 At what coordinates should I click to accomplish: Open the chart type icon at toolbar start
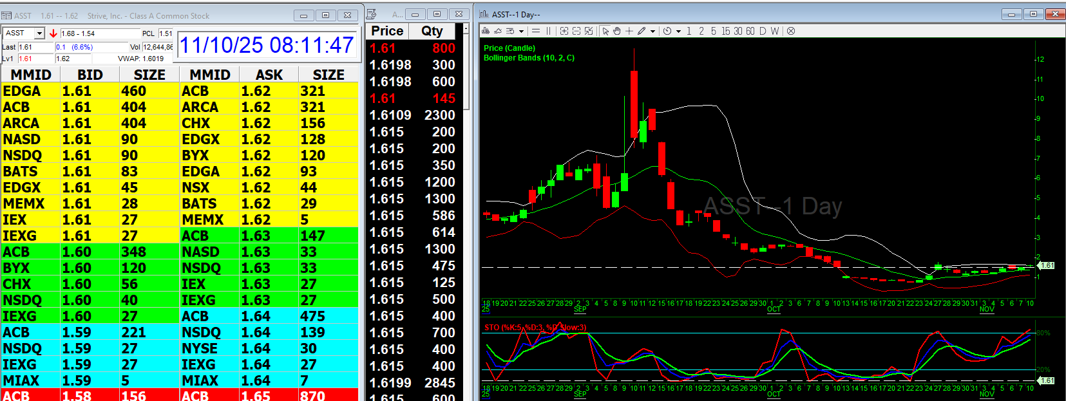pos(486,31)
